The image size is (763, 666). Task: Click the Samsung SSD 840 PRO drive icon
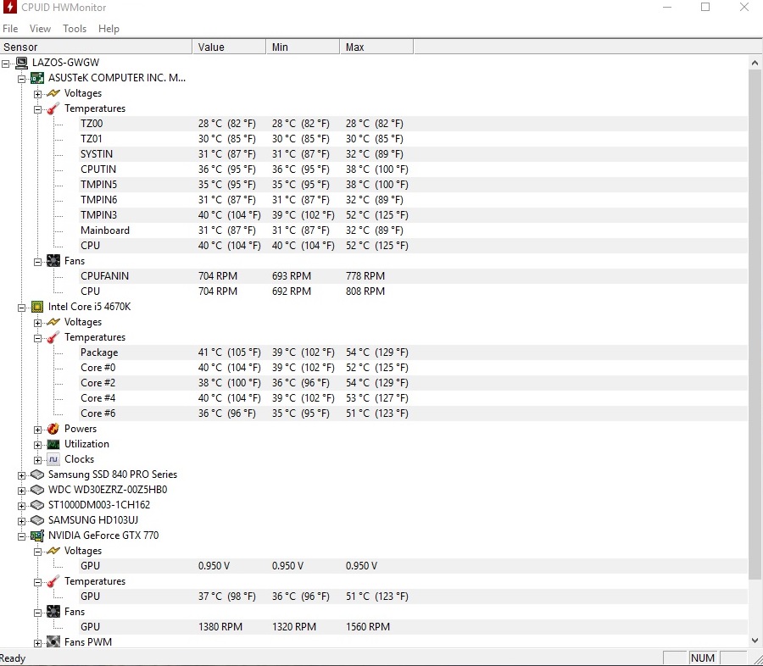click(37, 475)
